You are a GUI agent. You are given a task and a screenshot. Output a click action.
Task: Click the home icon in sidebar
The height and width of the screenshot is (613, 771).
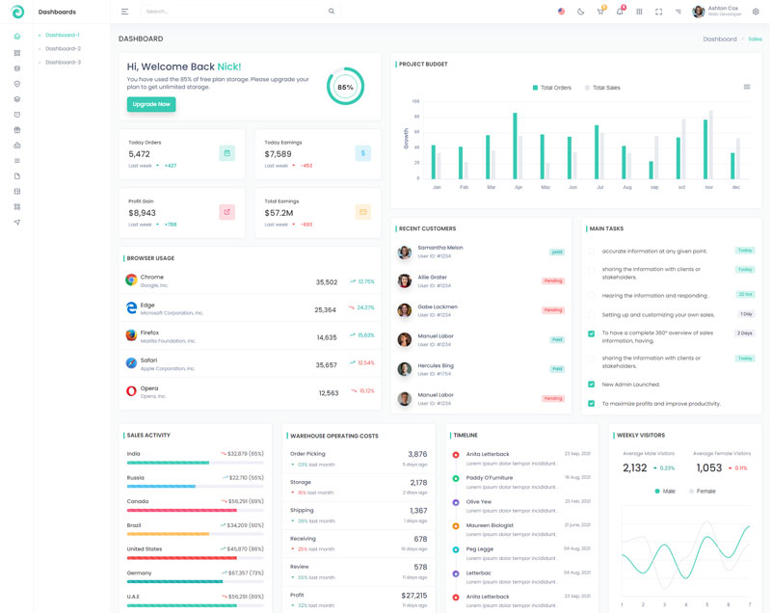pyautogui.click(x=17, y=37)
